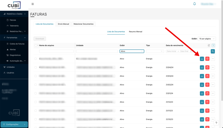Switch to the Resumo Mensal sub-tab

tap(135, 32)
